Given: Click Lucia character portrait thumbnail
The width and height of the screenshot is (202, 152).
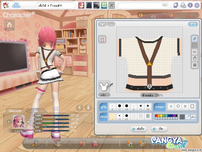Looking at the screenshot, I should 18,122.
